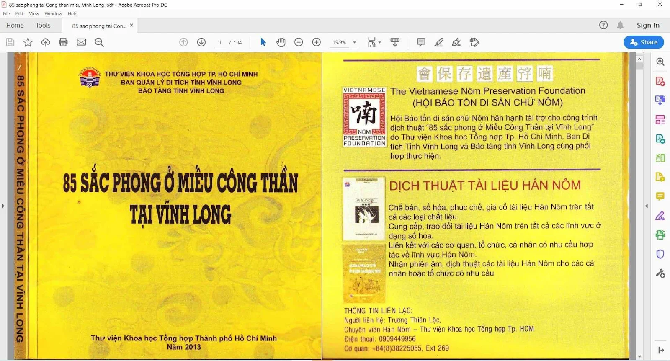
Task: Print the document with the printer icon
Action: point(63,42)
